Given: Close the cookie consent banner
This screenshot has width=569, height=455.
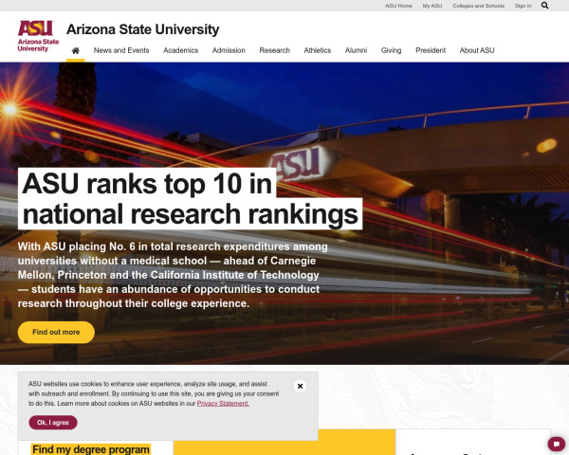Looking at the screenshot, I should 300,386.
